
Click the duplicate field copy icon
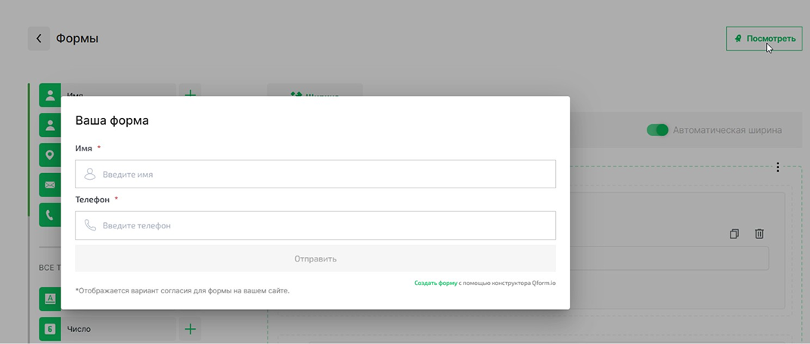click(734, 234)
